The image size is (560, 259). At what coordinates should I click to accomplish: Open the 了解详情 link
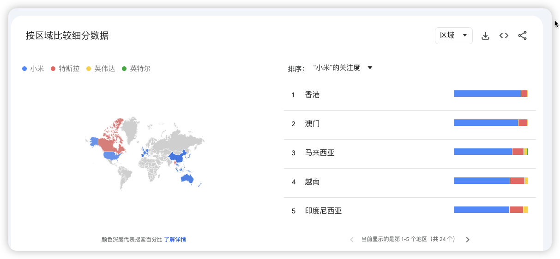click(x=175, y=240)
